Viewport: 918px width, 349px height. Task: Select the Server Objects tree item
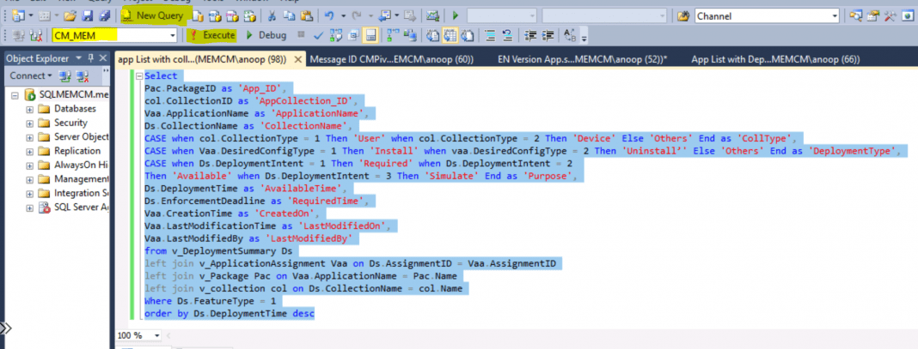click(81, 136)
